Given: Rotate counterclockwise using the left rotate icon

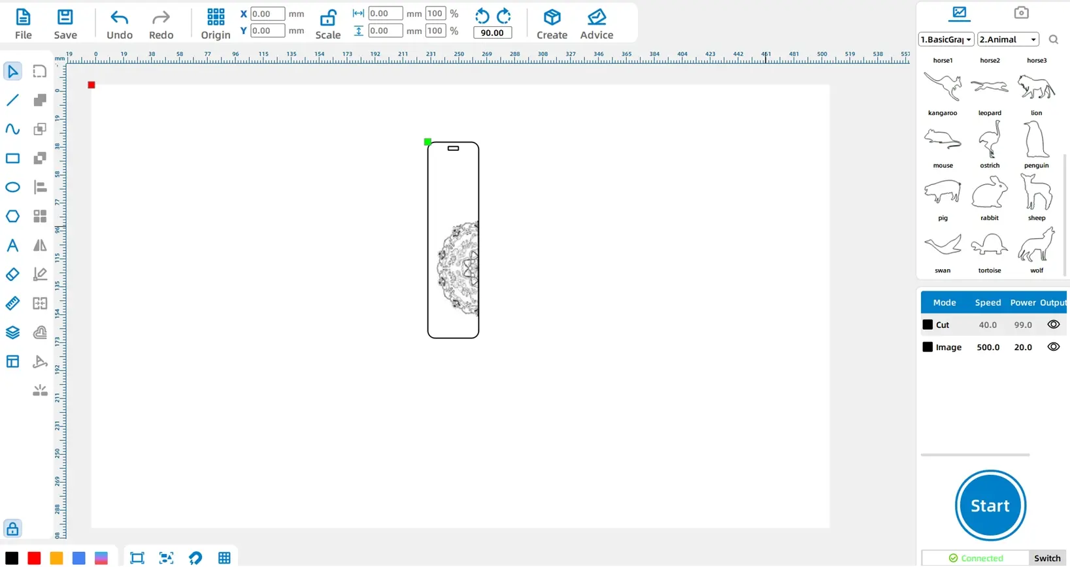Looking at the screenshot, I should click(x=482, y=16).
